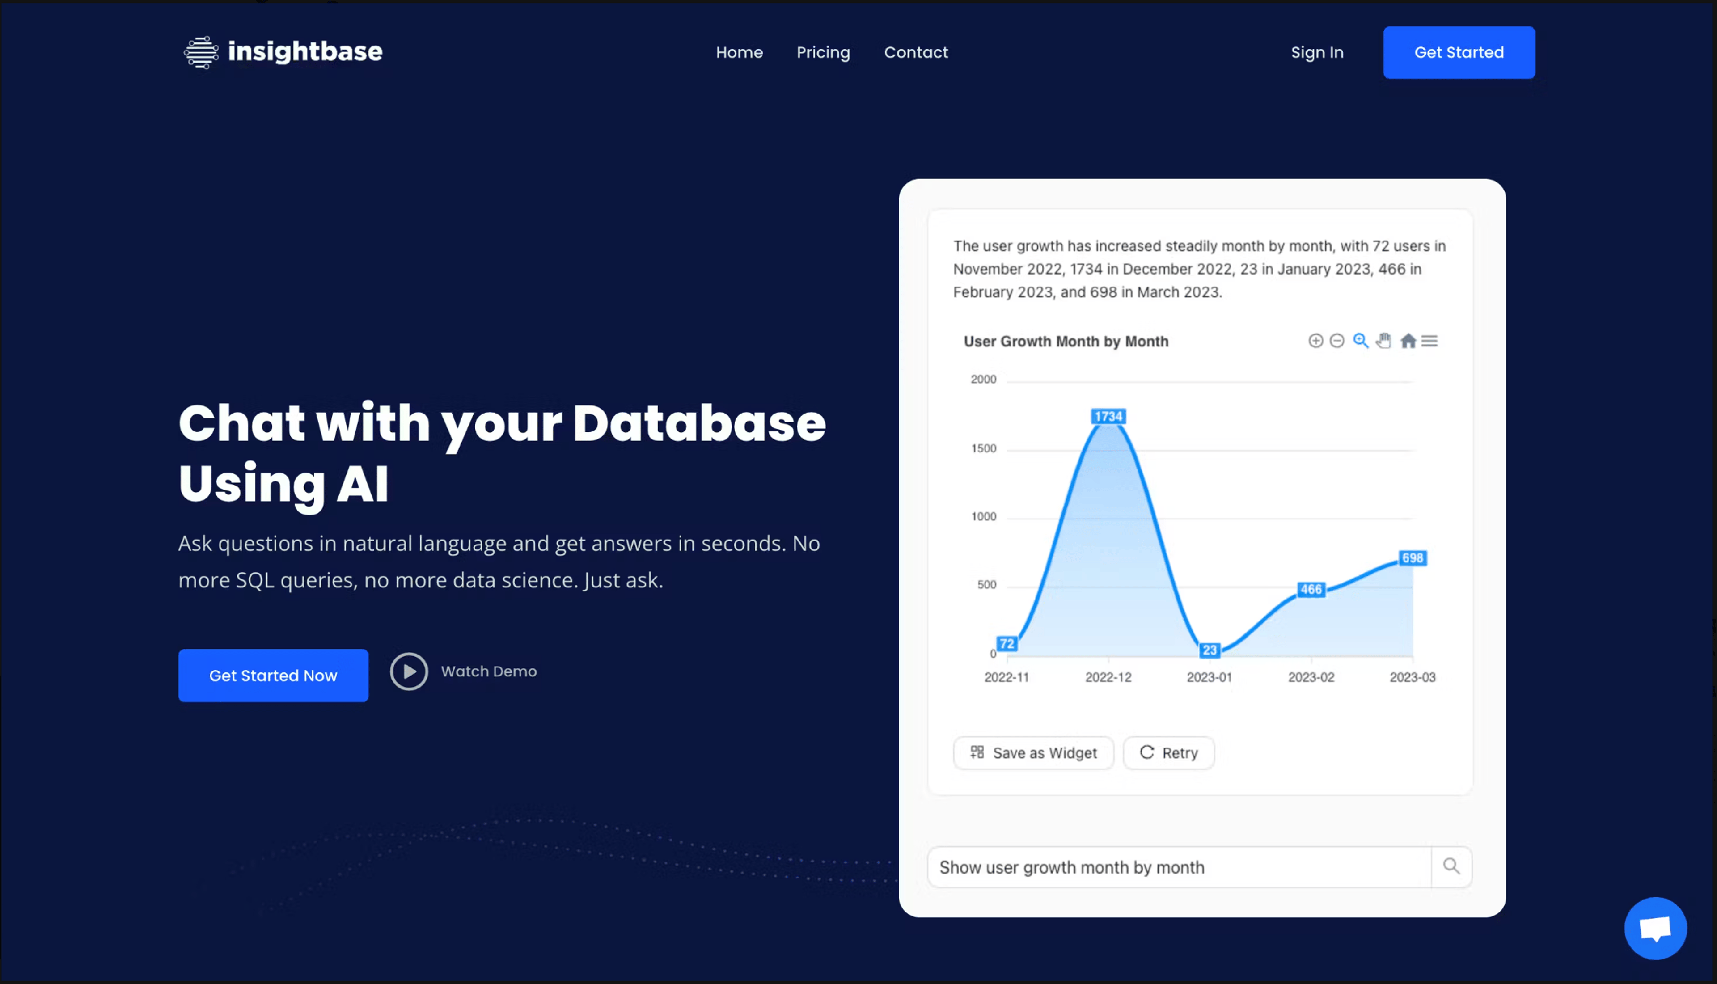
Task: Click the insightbase logo
Action: (282, 52)
